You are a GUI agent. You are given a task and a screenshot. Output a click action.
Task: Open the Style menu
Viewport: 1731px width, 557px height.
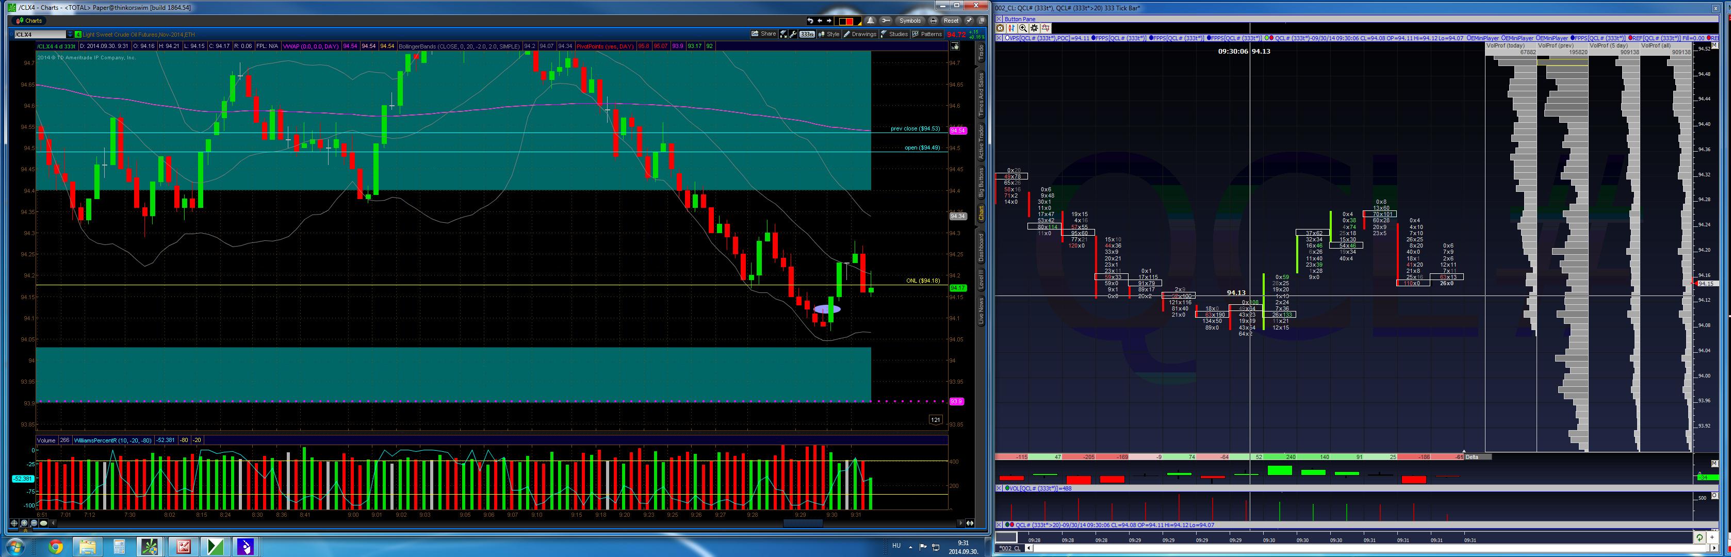coord(830,34)
